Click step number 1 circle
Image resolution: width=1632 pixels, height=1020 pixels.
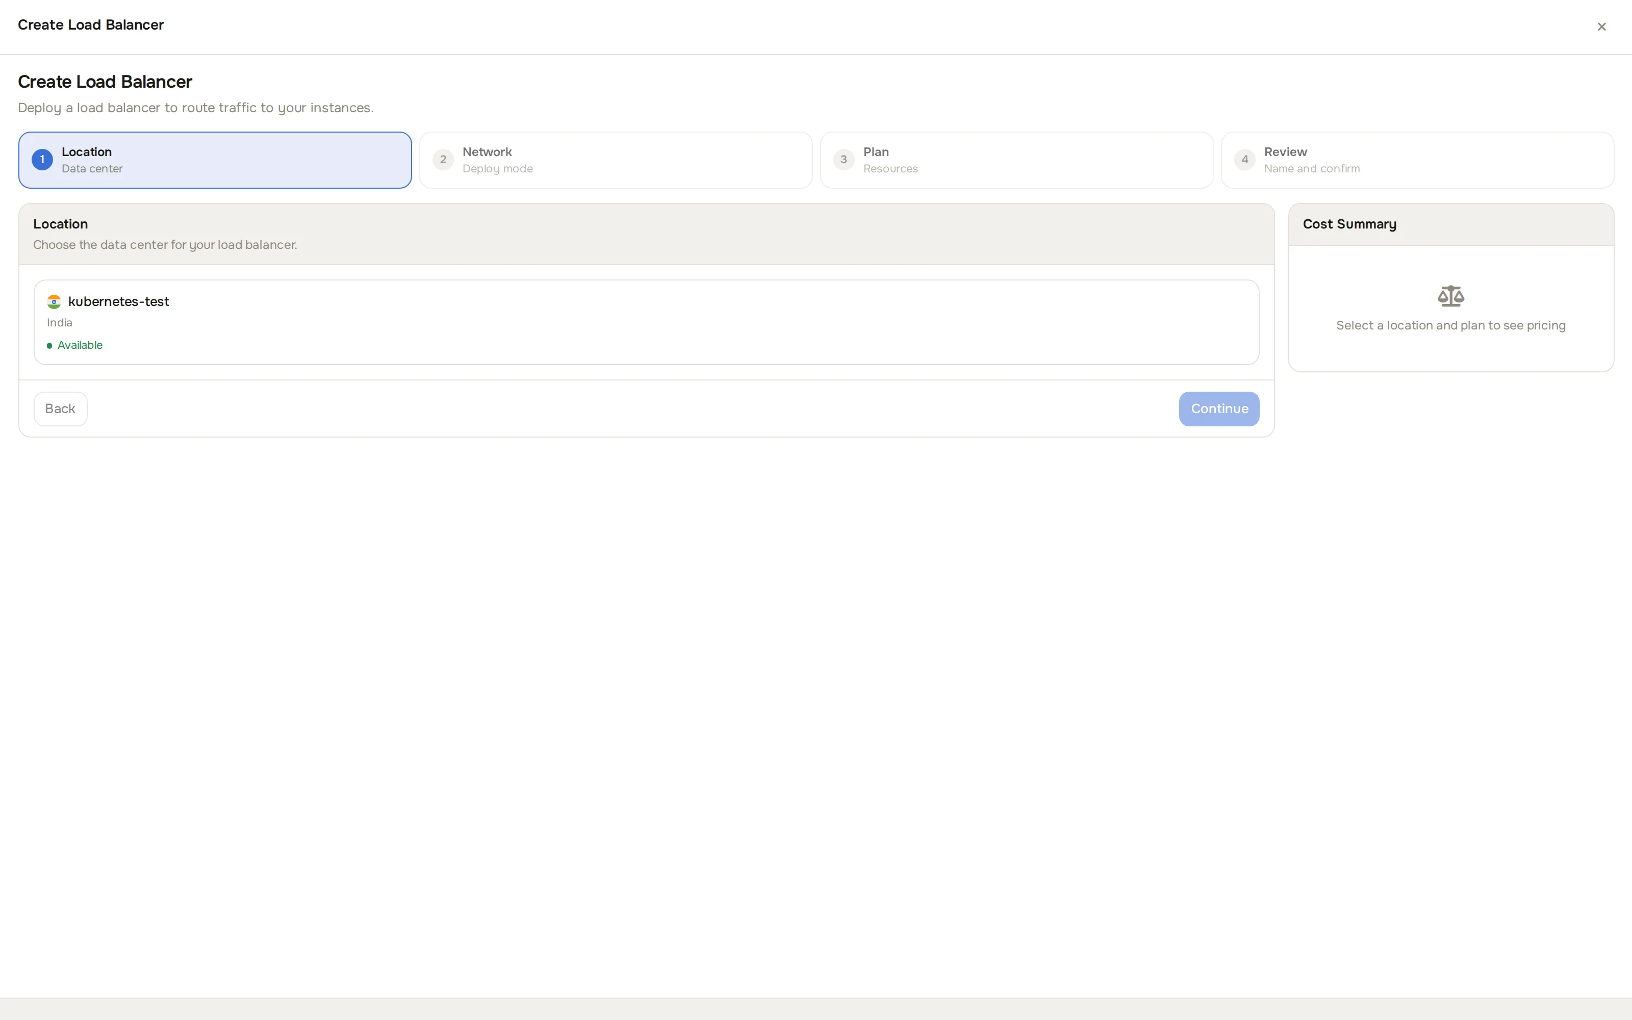click(x=42, y=160)
